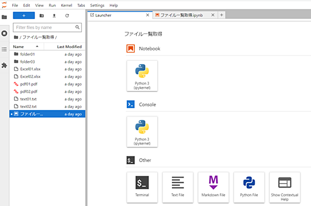Open the File menu
The height and width of the screenshot is (206, 311).
(15, 5)
